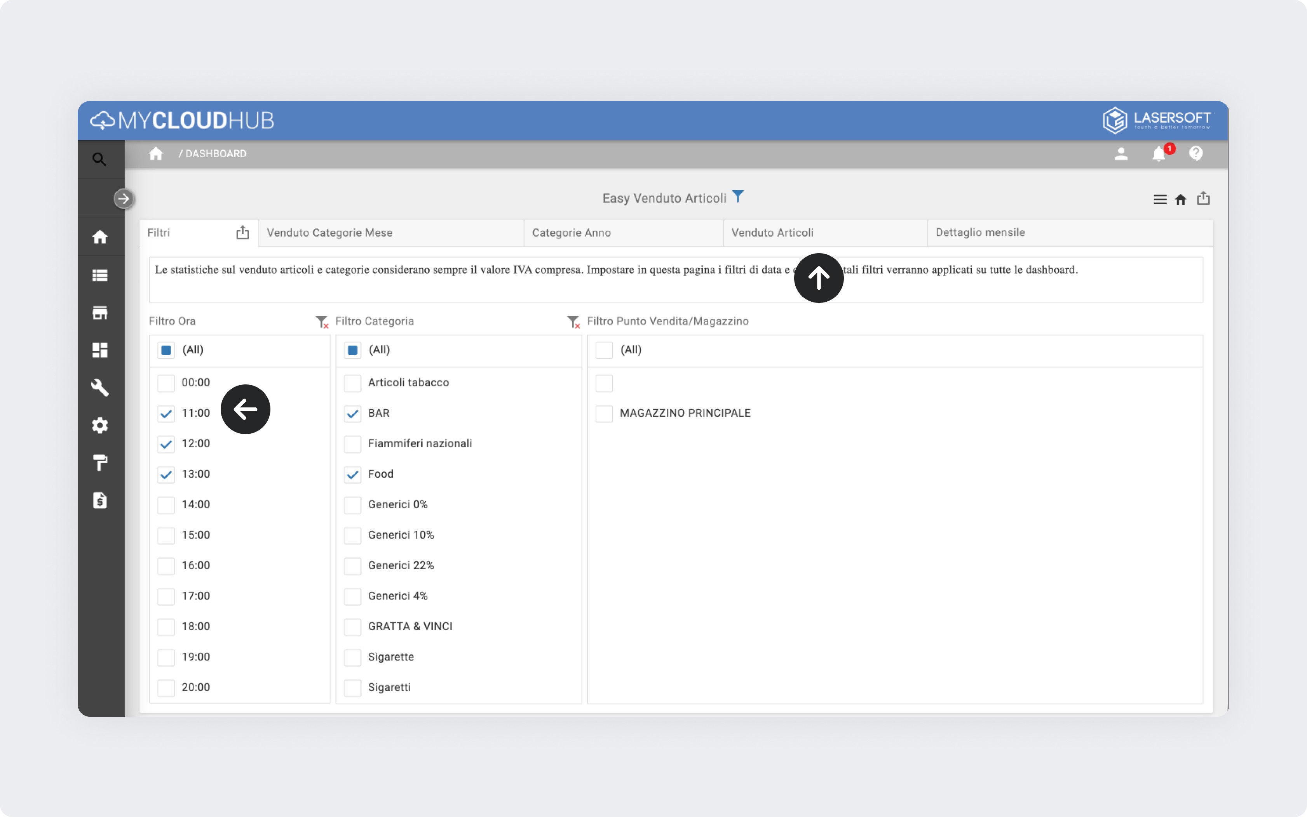Switch to Venduto Categorie Mese tab
Viewport: 1307px width, 817px height.
(x=330, y=233)
